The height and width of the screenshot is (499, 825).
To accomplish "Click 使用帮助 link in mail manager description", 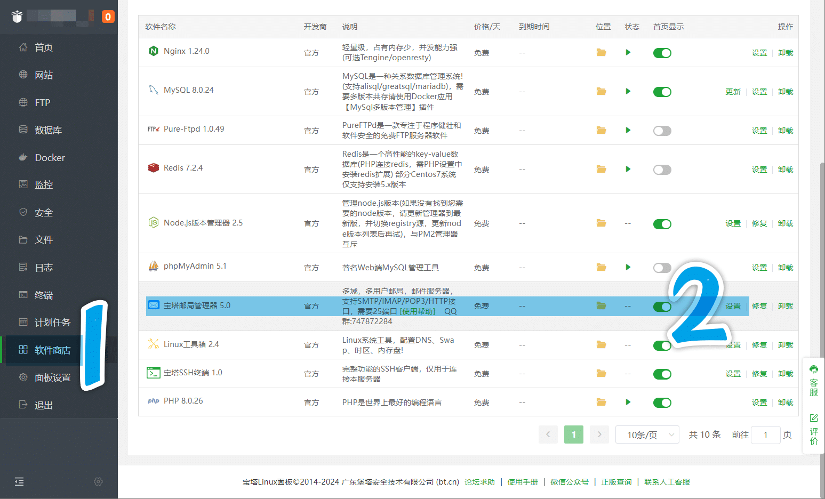I will (x=418, y=311).
